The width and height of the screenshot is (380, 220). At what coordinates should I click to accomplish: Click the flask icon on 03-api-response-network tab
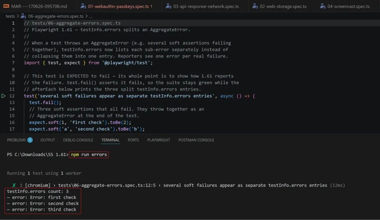pos(168,6)
